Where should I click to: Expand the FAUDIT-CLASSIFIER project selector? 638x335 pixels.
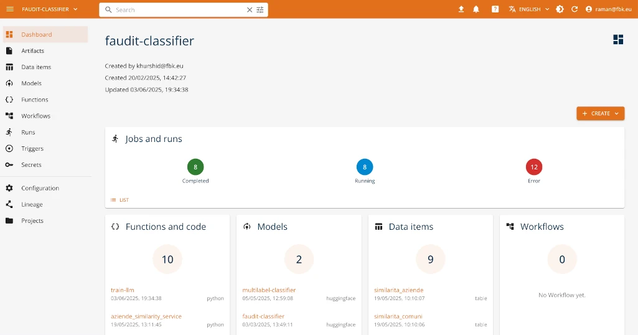click(50, 9)
